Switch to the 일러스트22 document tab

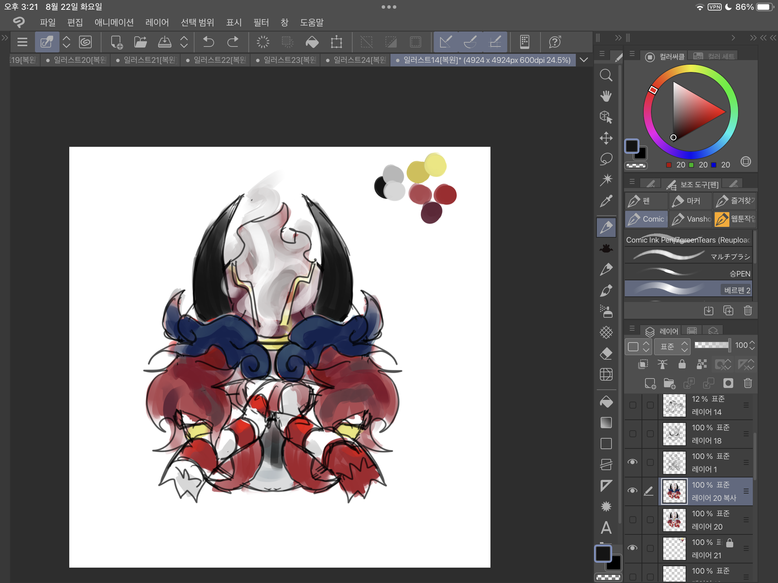coord(216,60)
